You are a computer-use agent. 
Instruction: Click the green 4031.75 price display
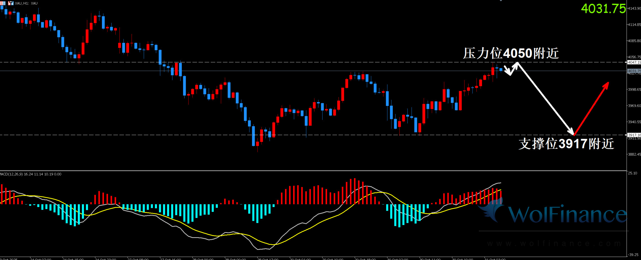pyautogui.click(x=603, y=9)
